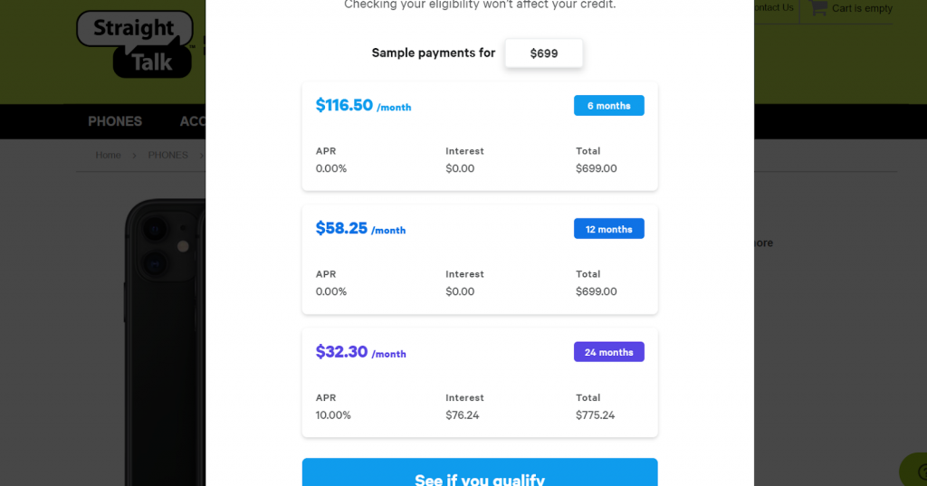Click the $699 sample amount field
This screenshot has width=927, height=486.
tap(543, 53)
